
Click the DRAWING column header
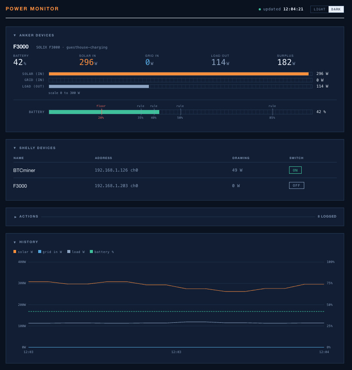[x=241, y=158]
